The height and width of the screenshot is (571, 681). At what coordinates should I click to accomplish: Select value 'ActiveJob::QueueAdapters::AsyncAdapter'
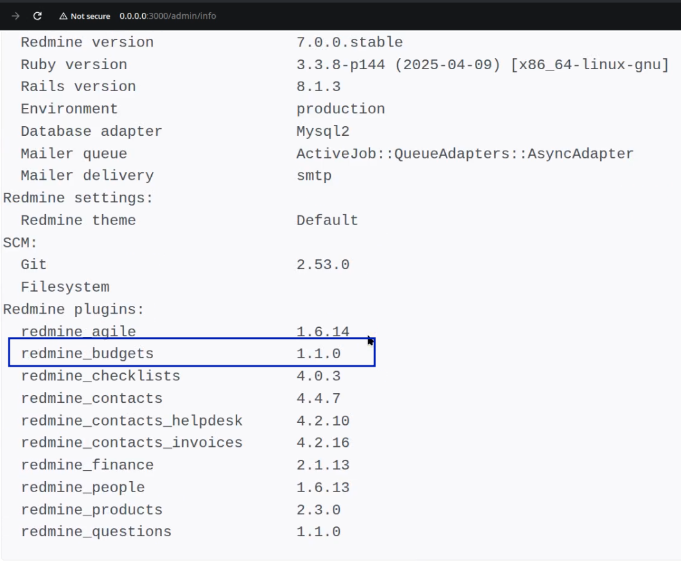point(465,153)
